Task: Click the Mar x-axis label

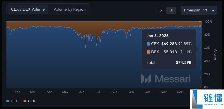Action: pos(33,92)
